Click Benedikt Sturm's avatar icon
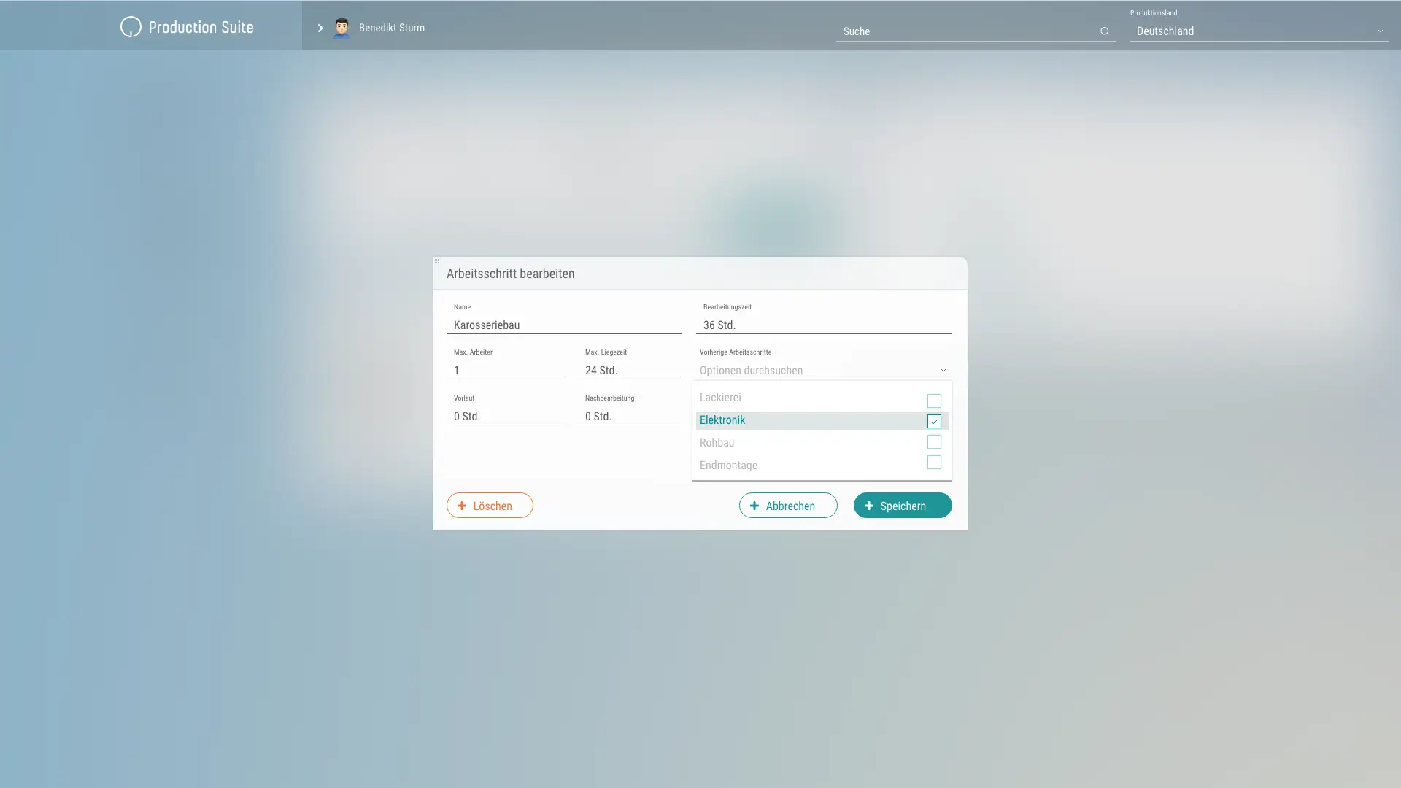Screen dimensions: 1401x788 (x=341, y=28)
